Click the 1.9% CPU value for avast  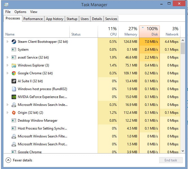coord(113,57)
